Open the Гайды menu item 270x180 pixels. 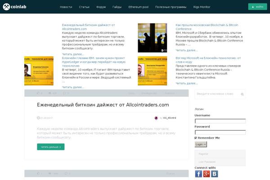point(117,7)
